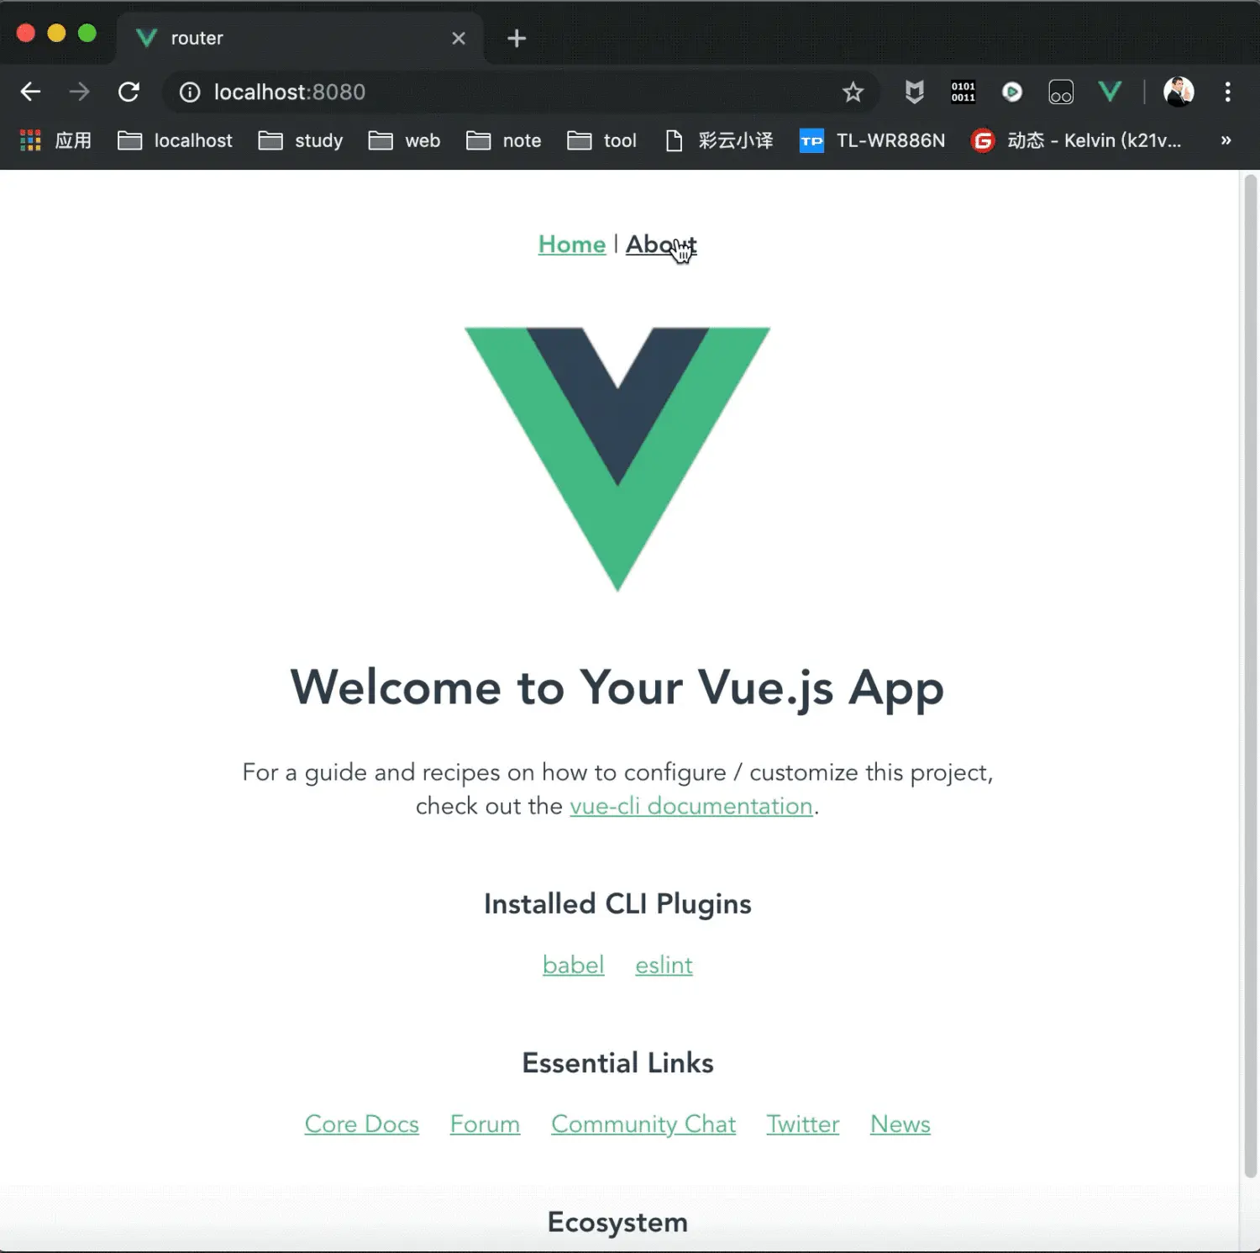Navigate to the Home router link
Viewport: 1260px width, 1253px height.
tap(572, 245)
